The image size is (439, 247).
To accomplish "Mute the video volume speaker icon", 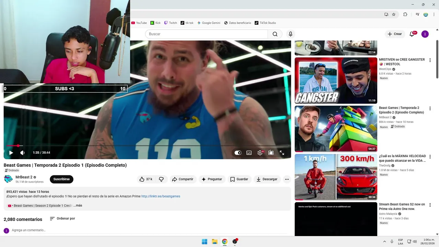I will (x=22, y=153).
